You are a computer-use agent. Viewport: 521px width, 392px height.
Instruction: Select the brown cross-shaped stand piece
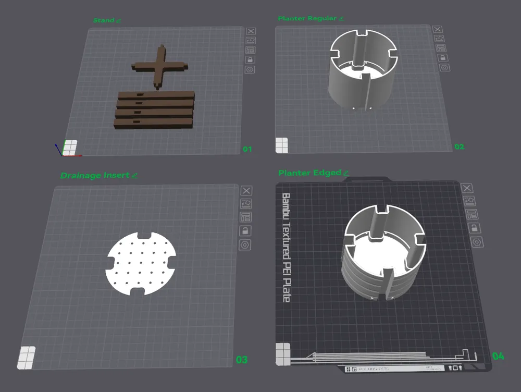160,67
